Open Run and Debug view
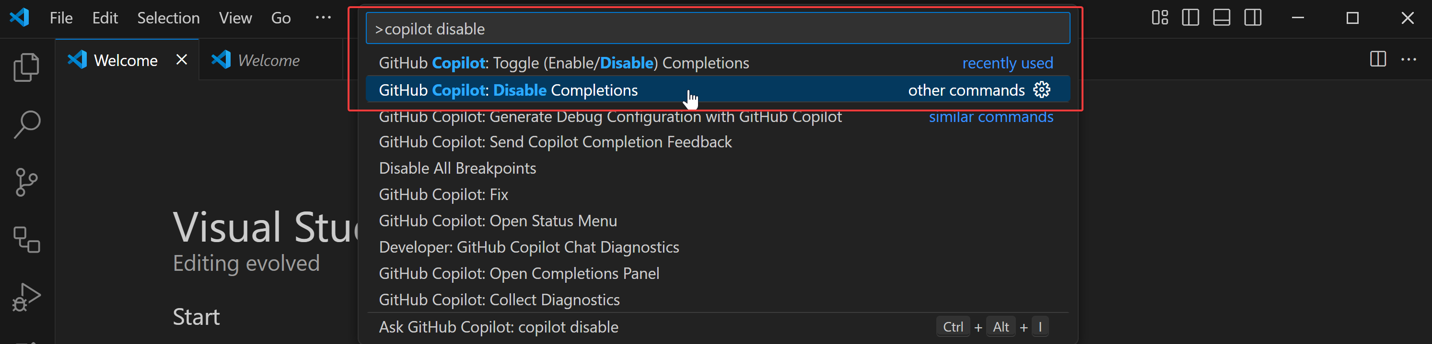 [26, 297]
